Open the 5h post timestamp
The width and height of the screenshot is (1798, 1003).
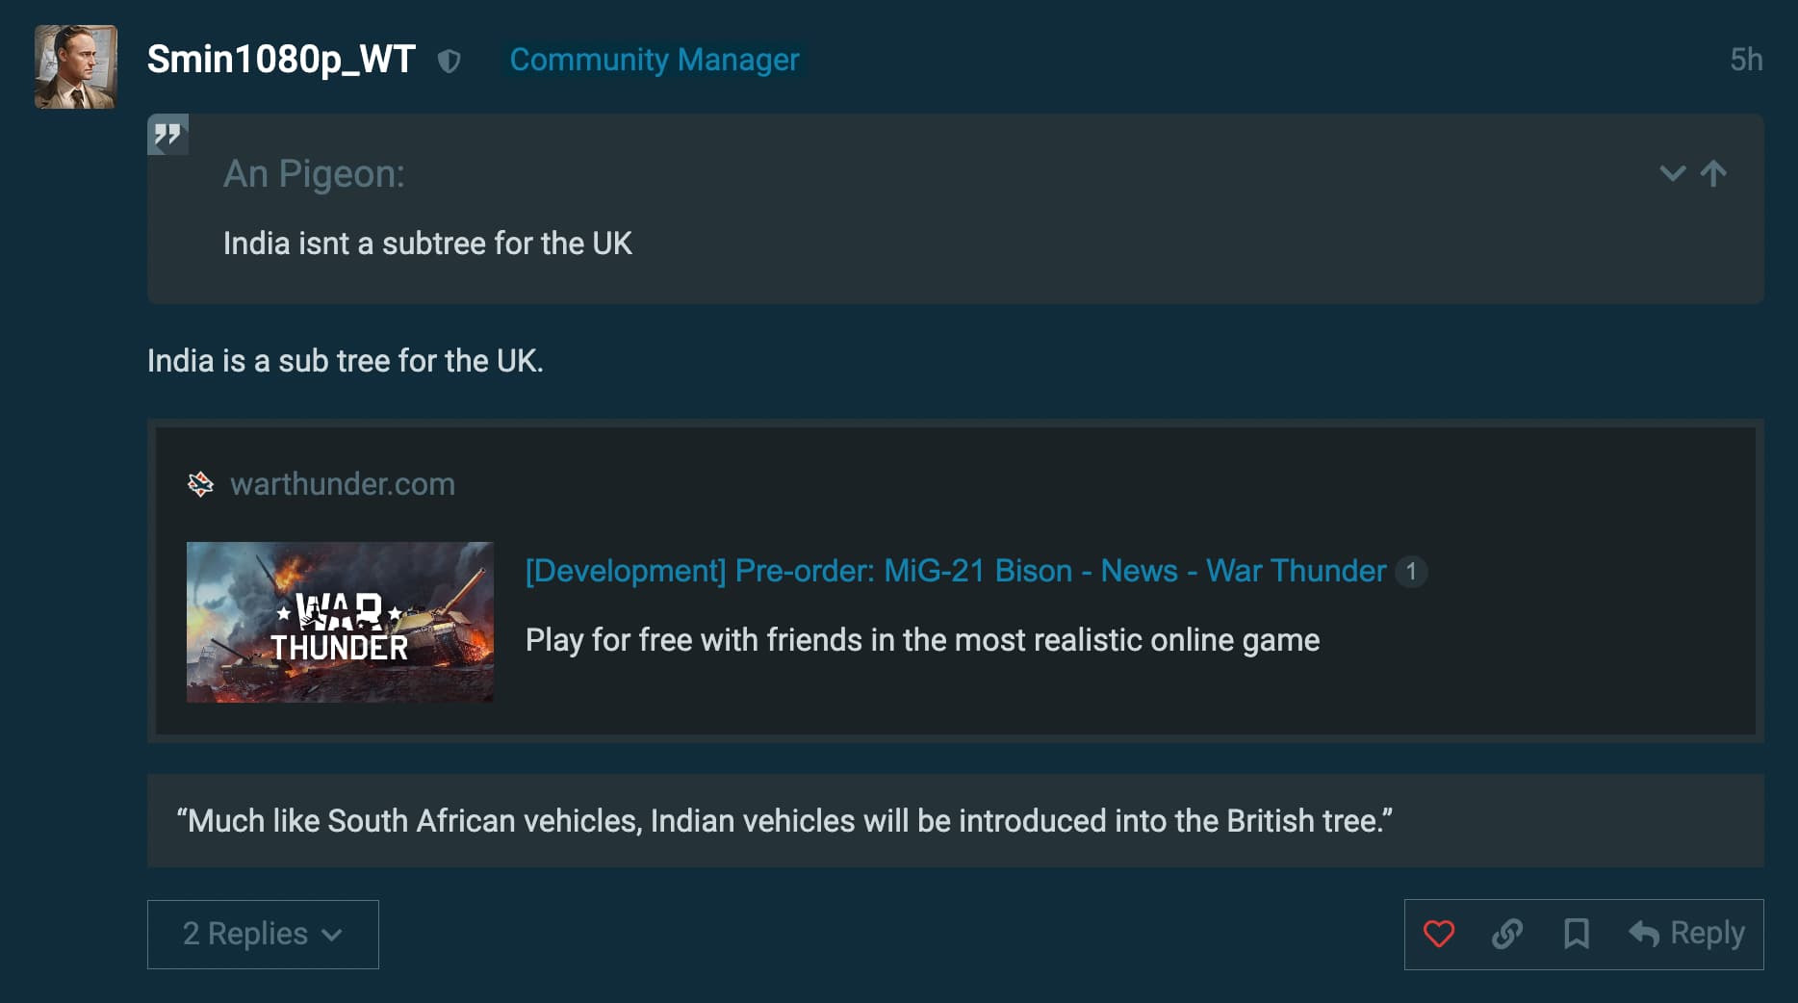tap(1746, 60)
